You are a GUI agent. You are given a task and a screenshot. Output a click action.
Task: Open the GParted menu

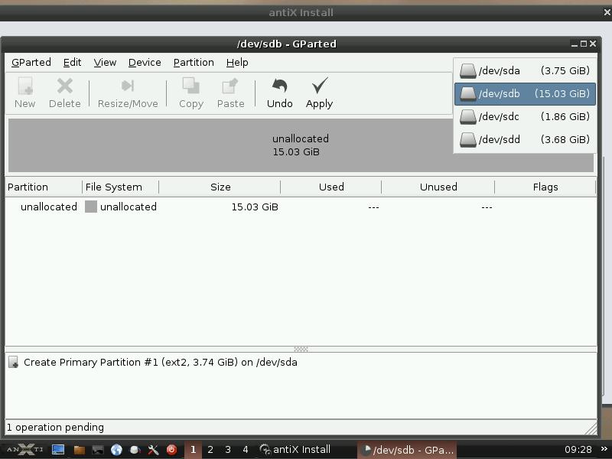(31, 63)
